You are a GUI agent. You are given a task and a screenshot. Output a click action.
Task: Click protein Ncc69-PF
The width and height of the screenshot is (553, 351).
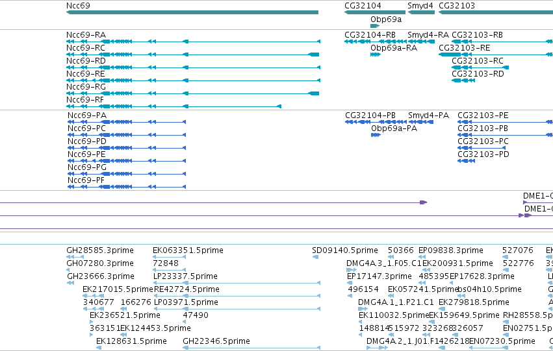pos(127,188)
